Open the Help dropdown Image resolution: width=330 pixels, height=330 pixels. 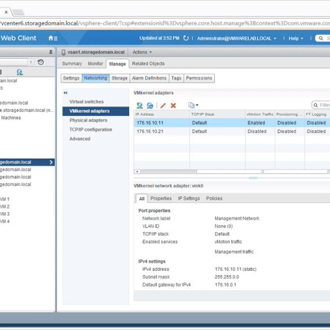(x=296, y=38)
